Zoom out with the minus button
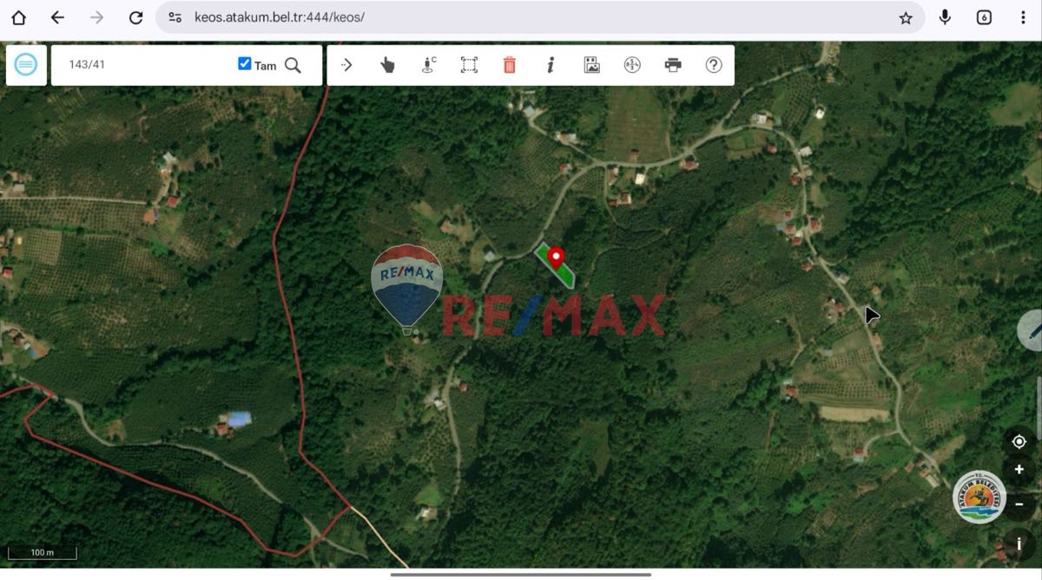The width and height of the screenshot is (1042, 580). pos(1019,504)
